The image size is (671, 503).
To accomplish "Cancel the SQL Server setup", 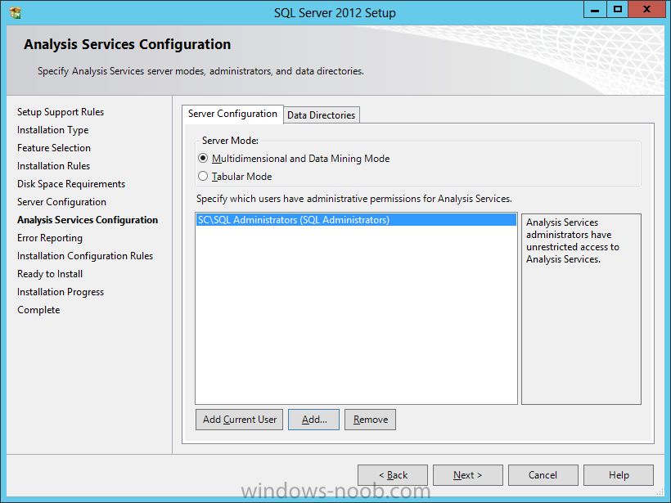I will click(543, 475).
